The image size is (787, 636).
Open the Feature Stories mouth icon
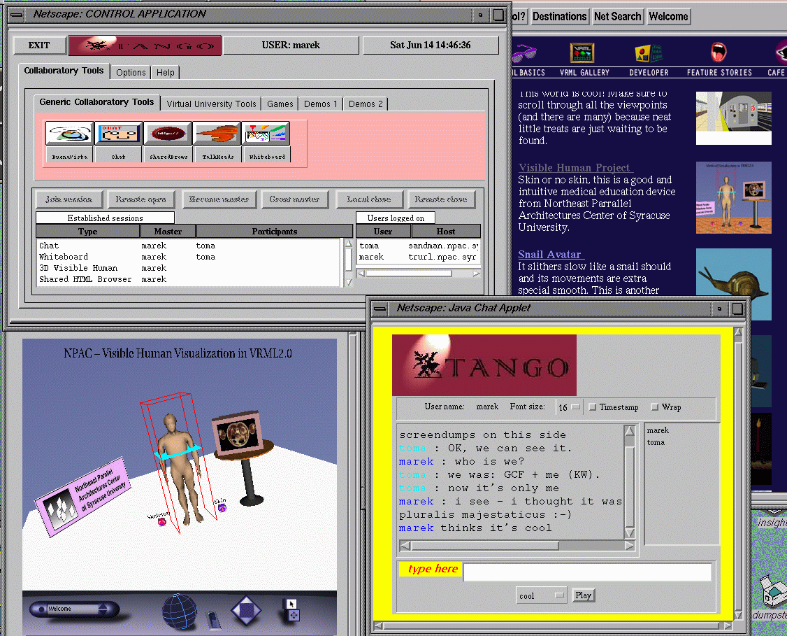pos(719,52)
